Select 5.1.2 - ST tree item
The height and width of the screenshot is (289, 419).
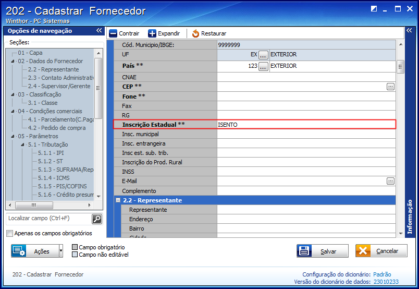coord(50,161)
